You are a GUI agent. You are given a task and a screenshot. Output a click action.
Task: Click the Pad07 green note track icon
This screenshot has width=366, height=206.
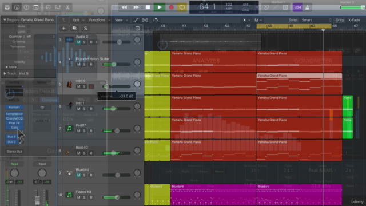tap(69, 128)
